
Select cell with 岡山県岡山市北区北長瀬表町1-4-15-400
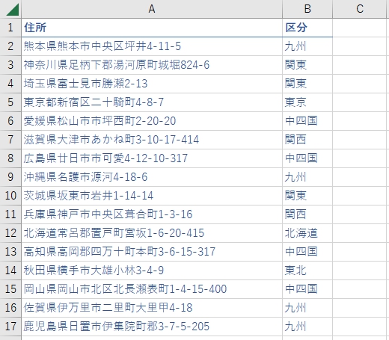152,289
